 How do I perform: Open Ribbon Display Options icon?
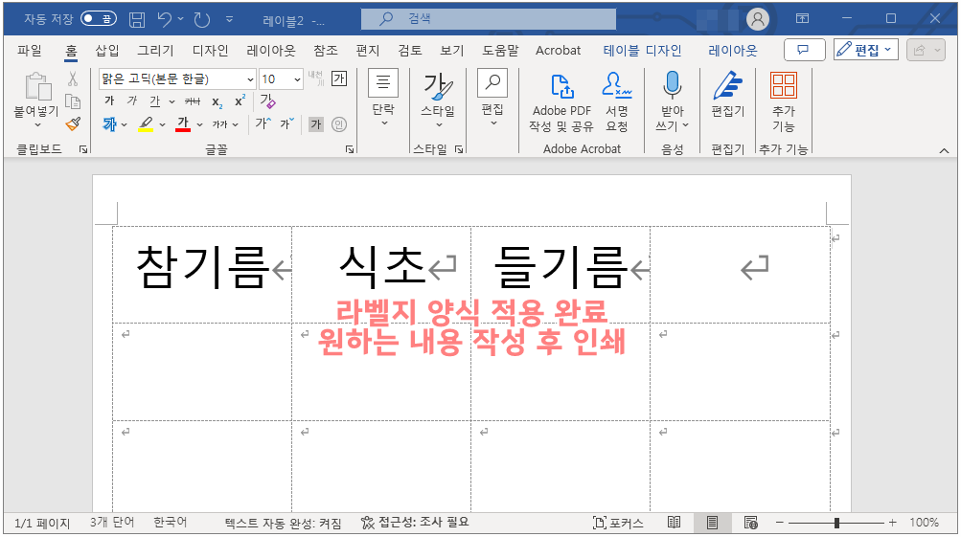coord(802,18)
